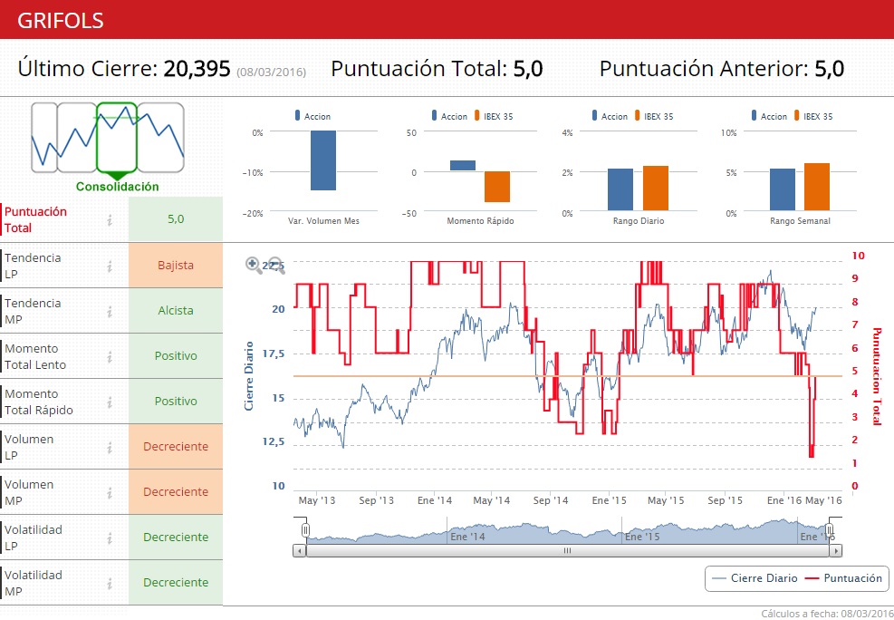
Task: Click Positivo value for Momento Total Rápido
Action: pos(176,402)
